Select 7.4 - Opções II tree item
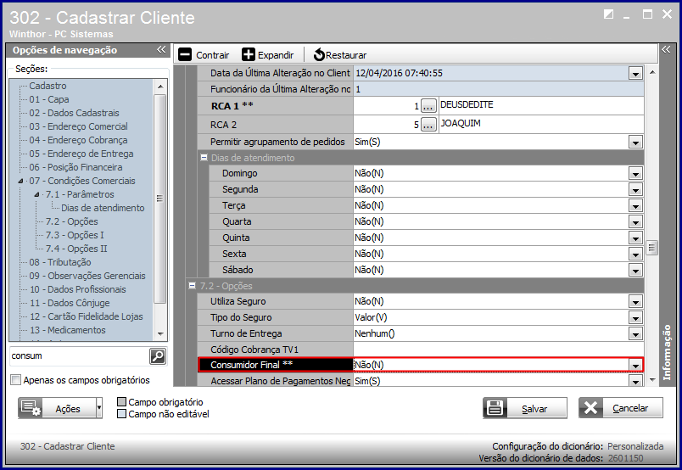 pyautogui.click(x=76, y=249)
